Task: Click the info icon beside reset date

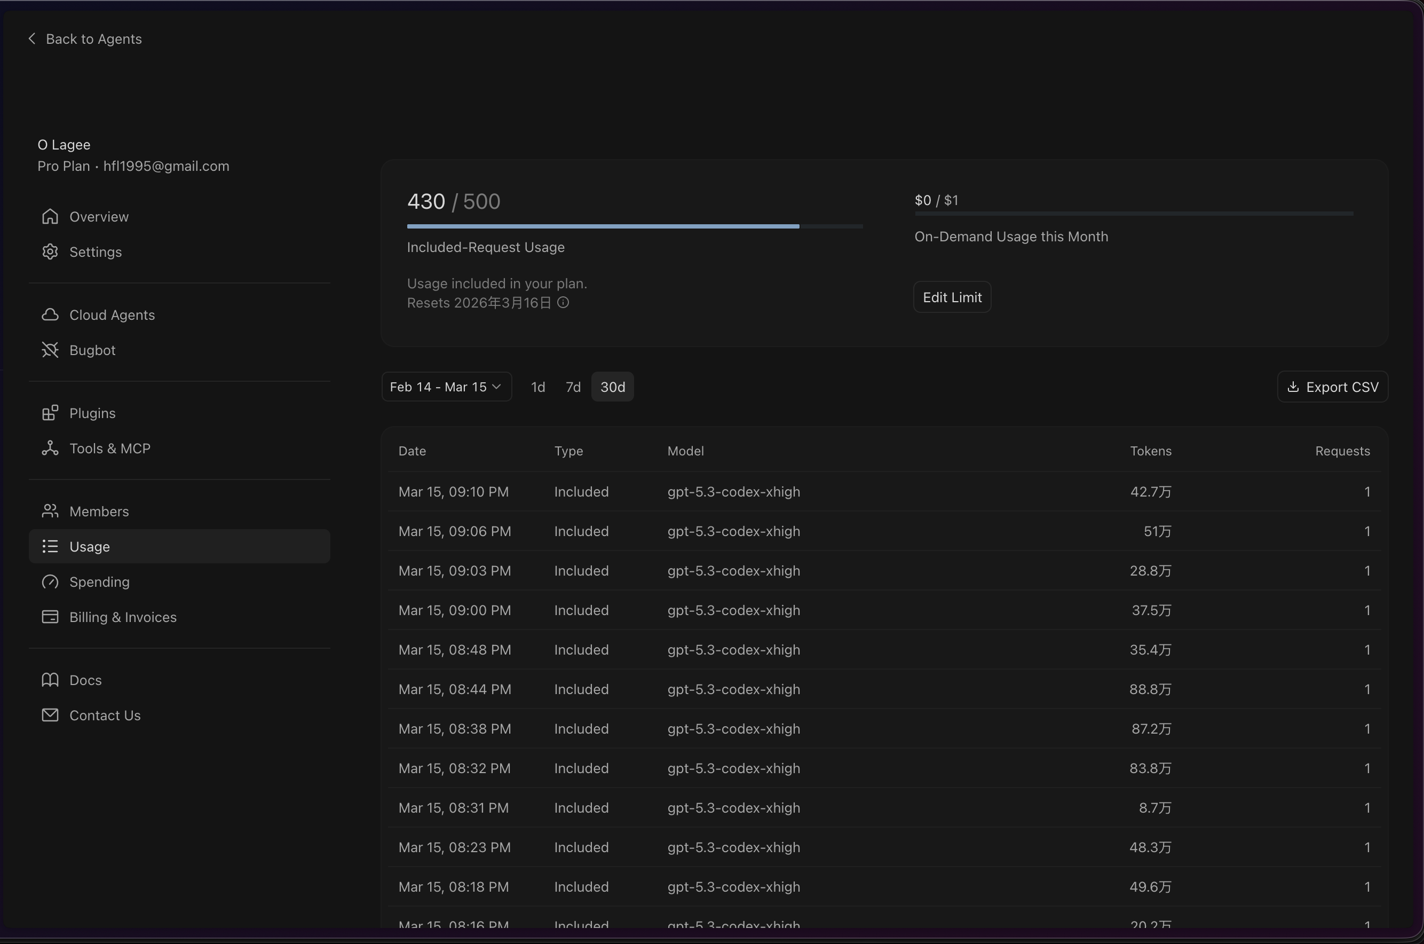Action: (563, 303)
